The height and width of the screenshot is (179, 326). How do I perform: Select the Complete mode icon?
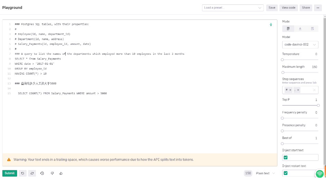point(288,29)
